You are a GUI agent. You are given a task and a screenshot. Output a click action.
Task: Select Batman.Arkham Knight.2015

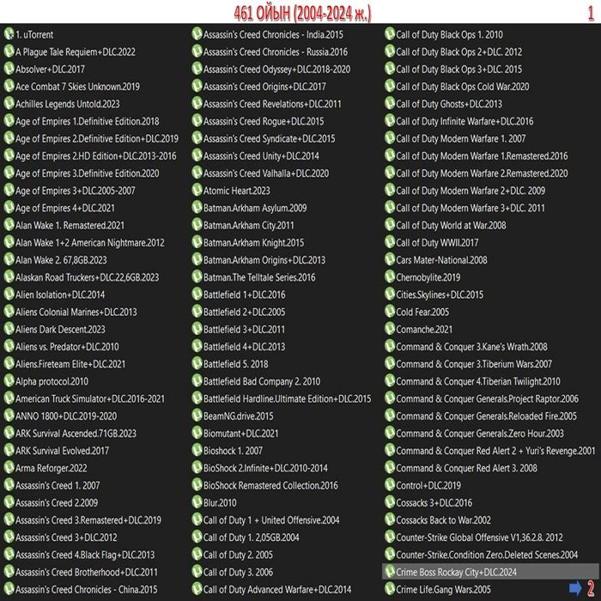point(253,242)
